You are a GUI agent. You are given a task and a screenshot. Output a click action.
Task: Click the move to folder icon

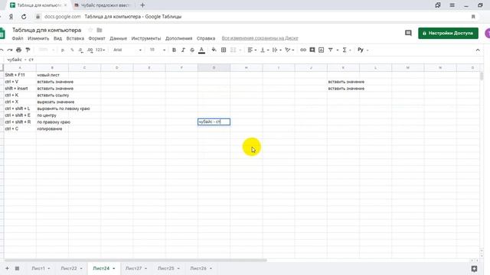(100, 30)
